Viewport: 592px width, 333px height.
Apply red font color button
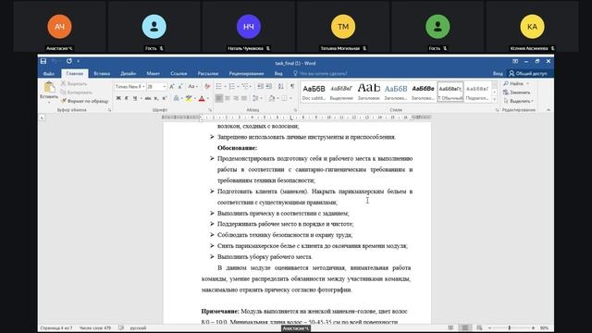pyautogui.click(x=202, y=98)
